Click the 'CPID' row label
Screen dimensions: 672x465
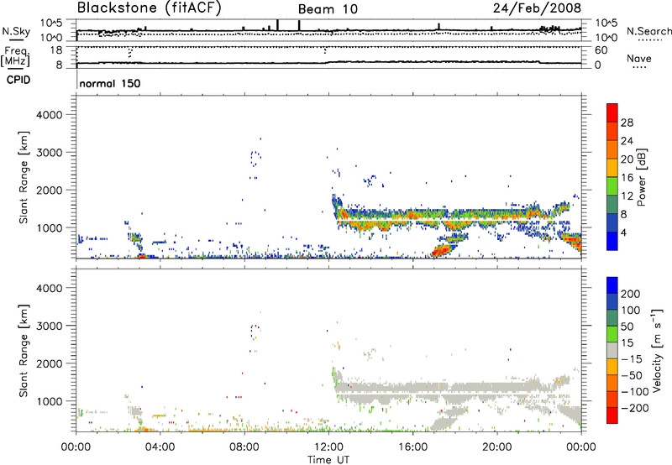pos(18,80)
